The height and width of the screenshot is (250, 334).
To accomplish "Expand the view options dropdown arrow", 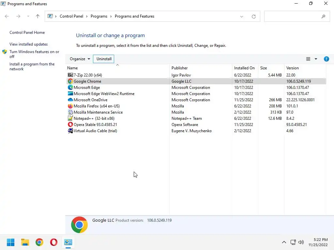I will (316, 59).
